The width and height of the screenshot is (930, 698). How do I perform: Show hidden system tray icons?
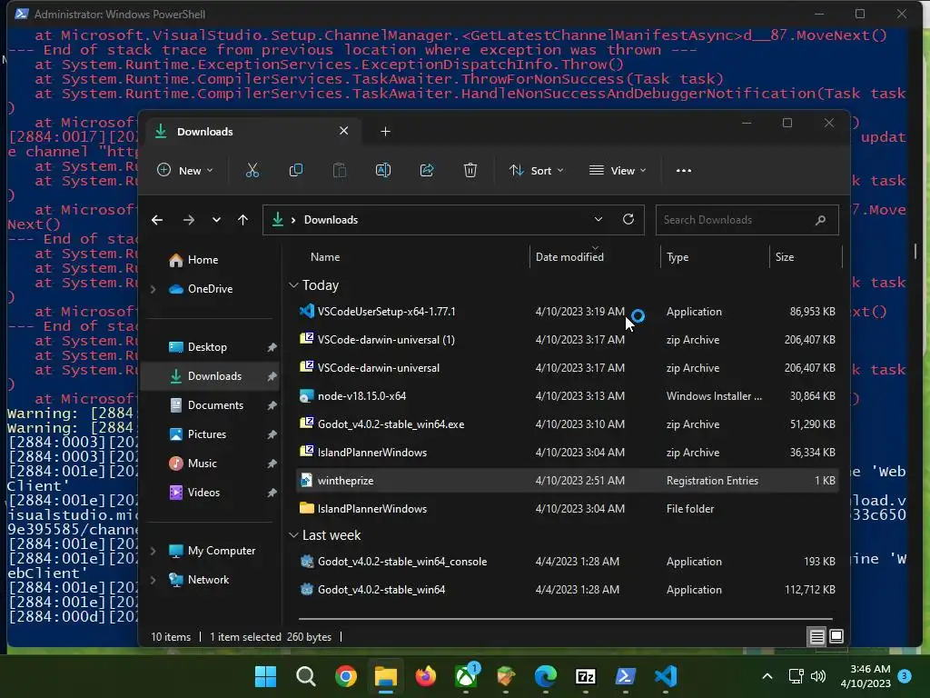[x=767, y=676]
